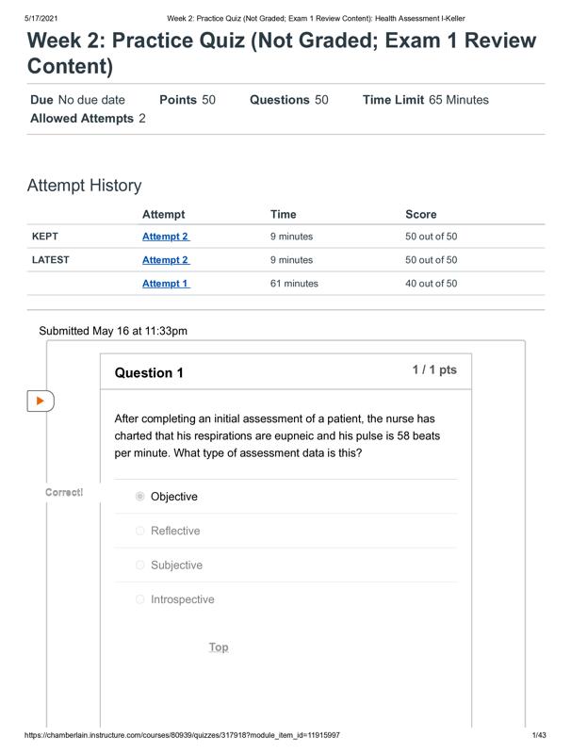Open Attempt 2 in the KEPT row
The height and width of the screenshot is (754, 571).
pos(165,237)
